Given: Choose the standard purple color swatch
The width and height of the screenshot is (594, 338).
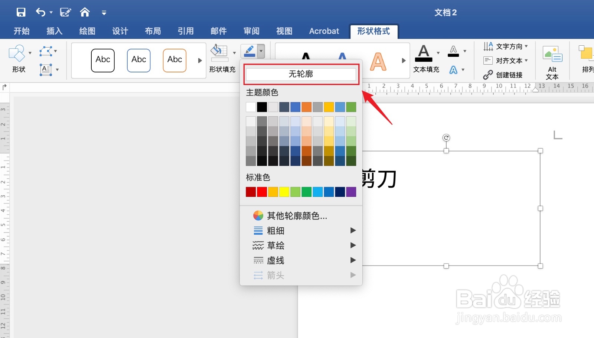Looking at the screenshot, I should tap(351, 192).
